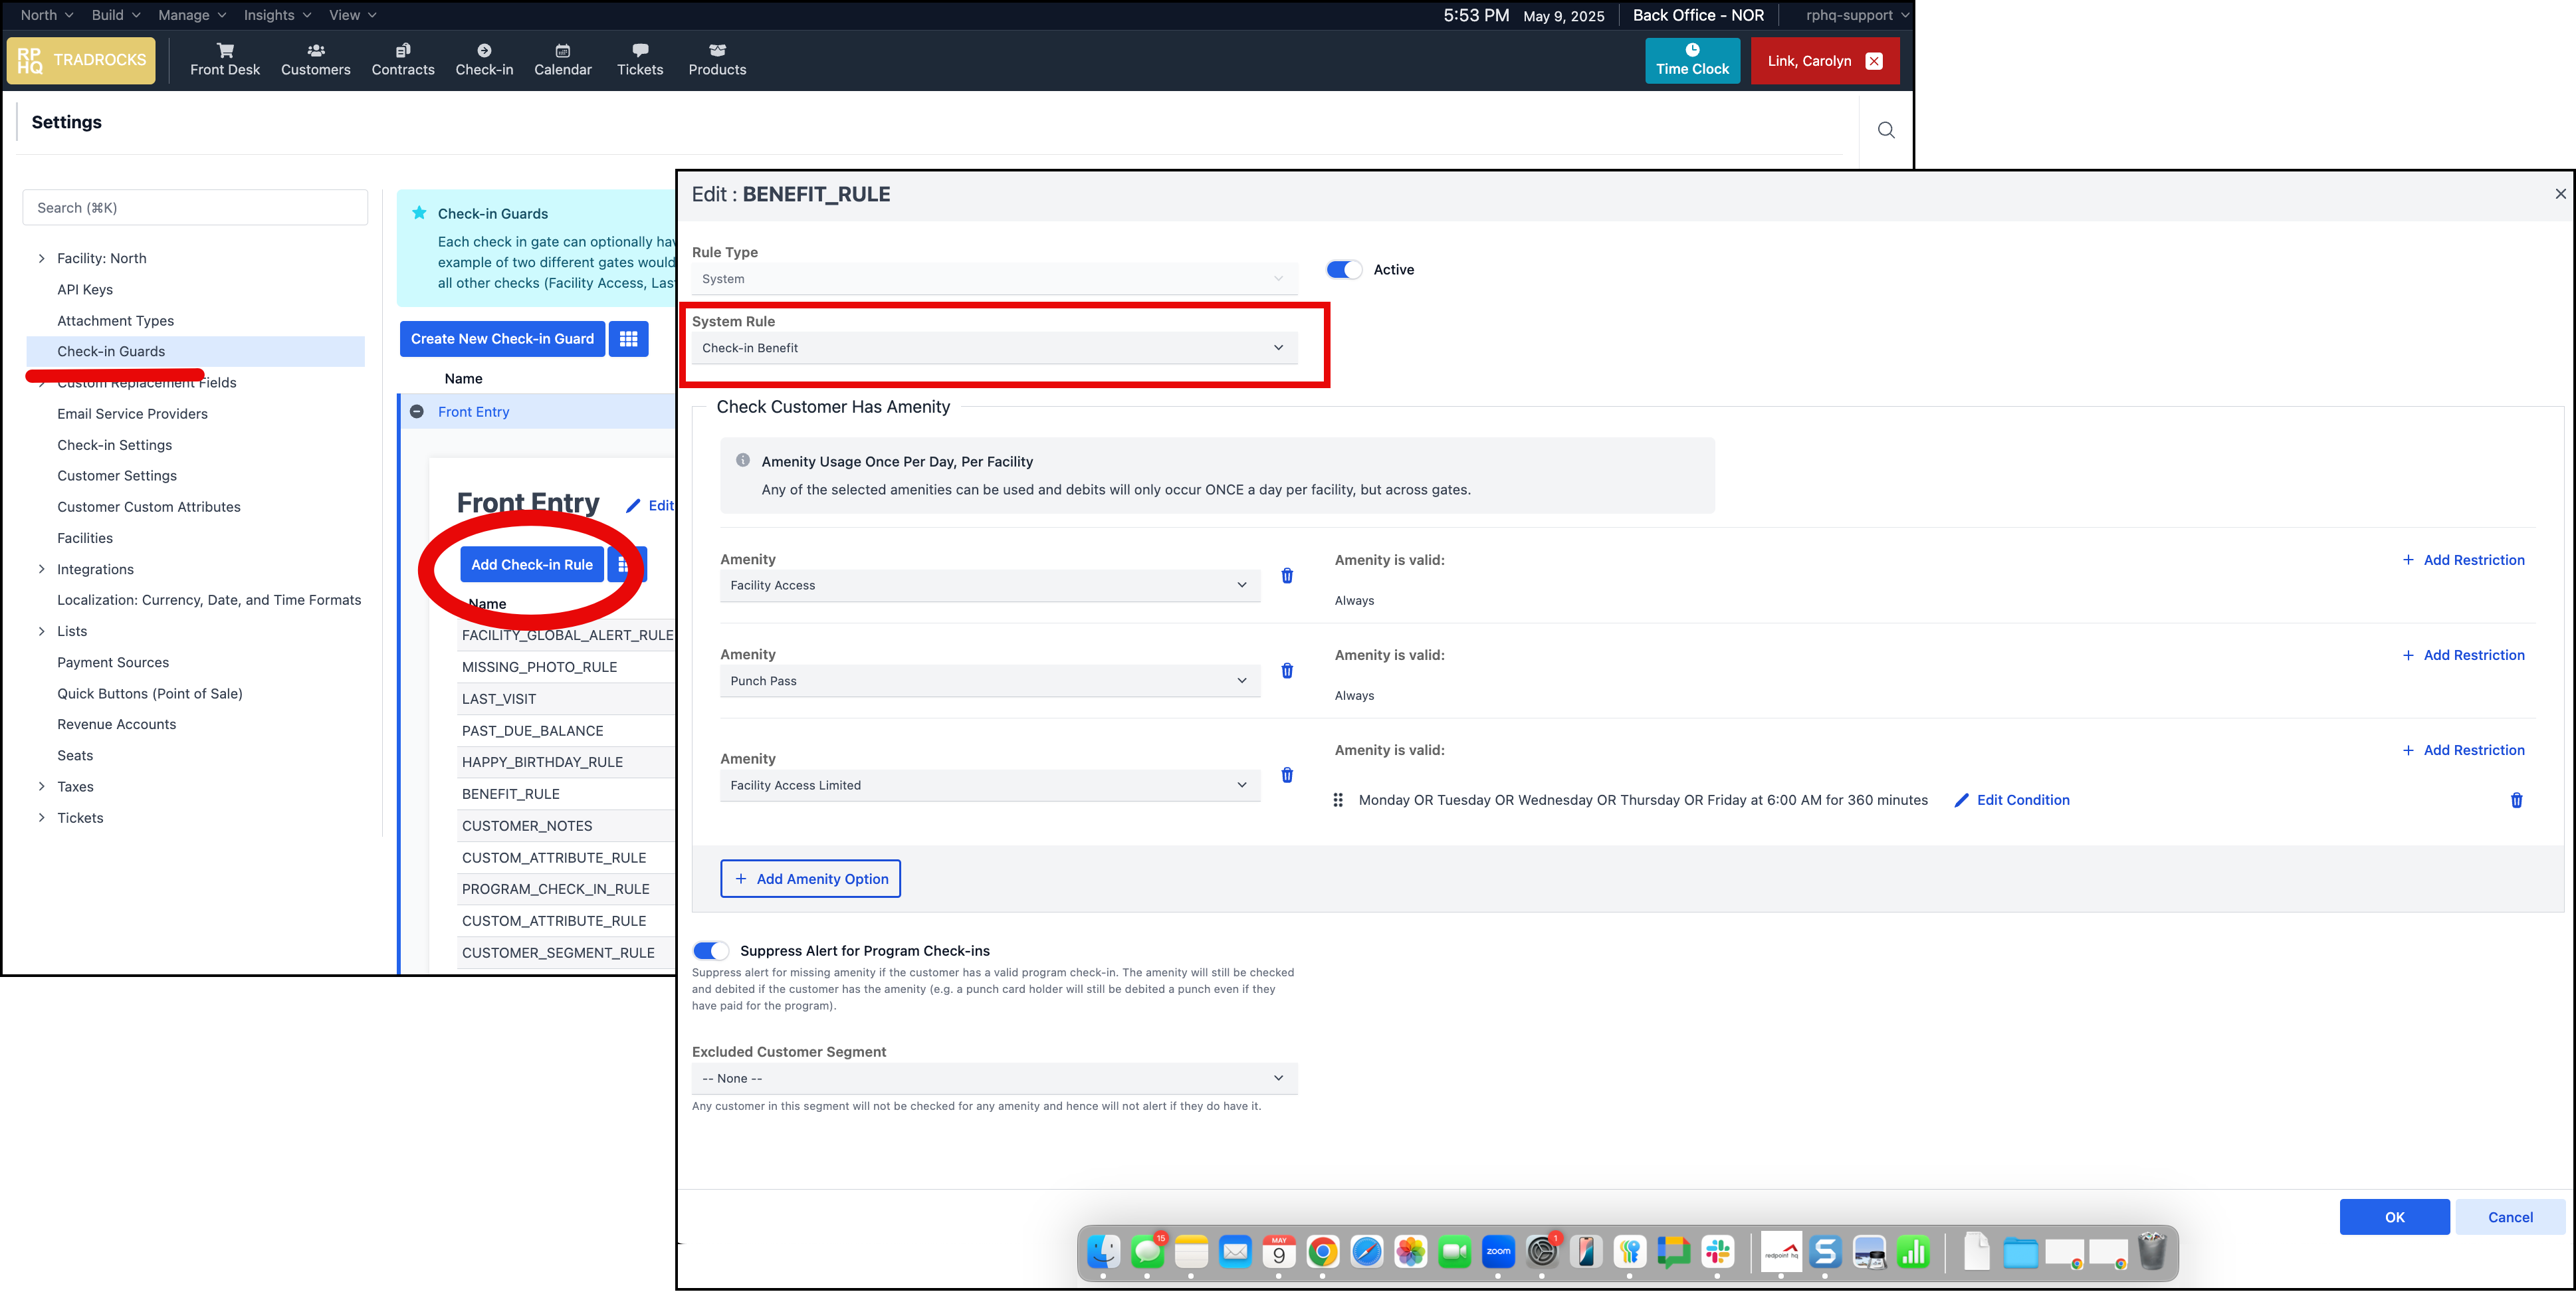Cancel the rule edit dialog
The height and width of the screenshot is (1296, 2576).
tap(2510, 1217)
